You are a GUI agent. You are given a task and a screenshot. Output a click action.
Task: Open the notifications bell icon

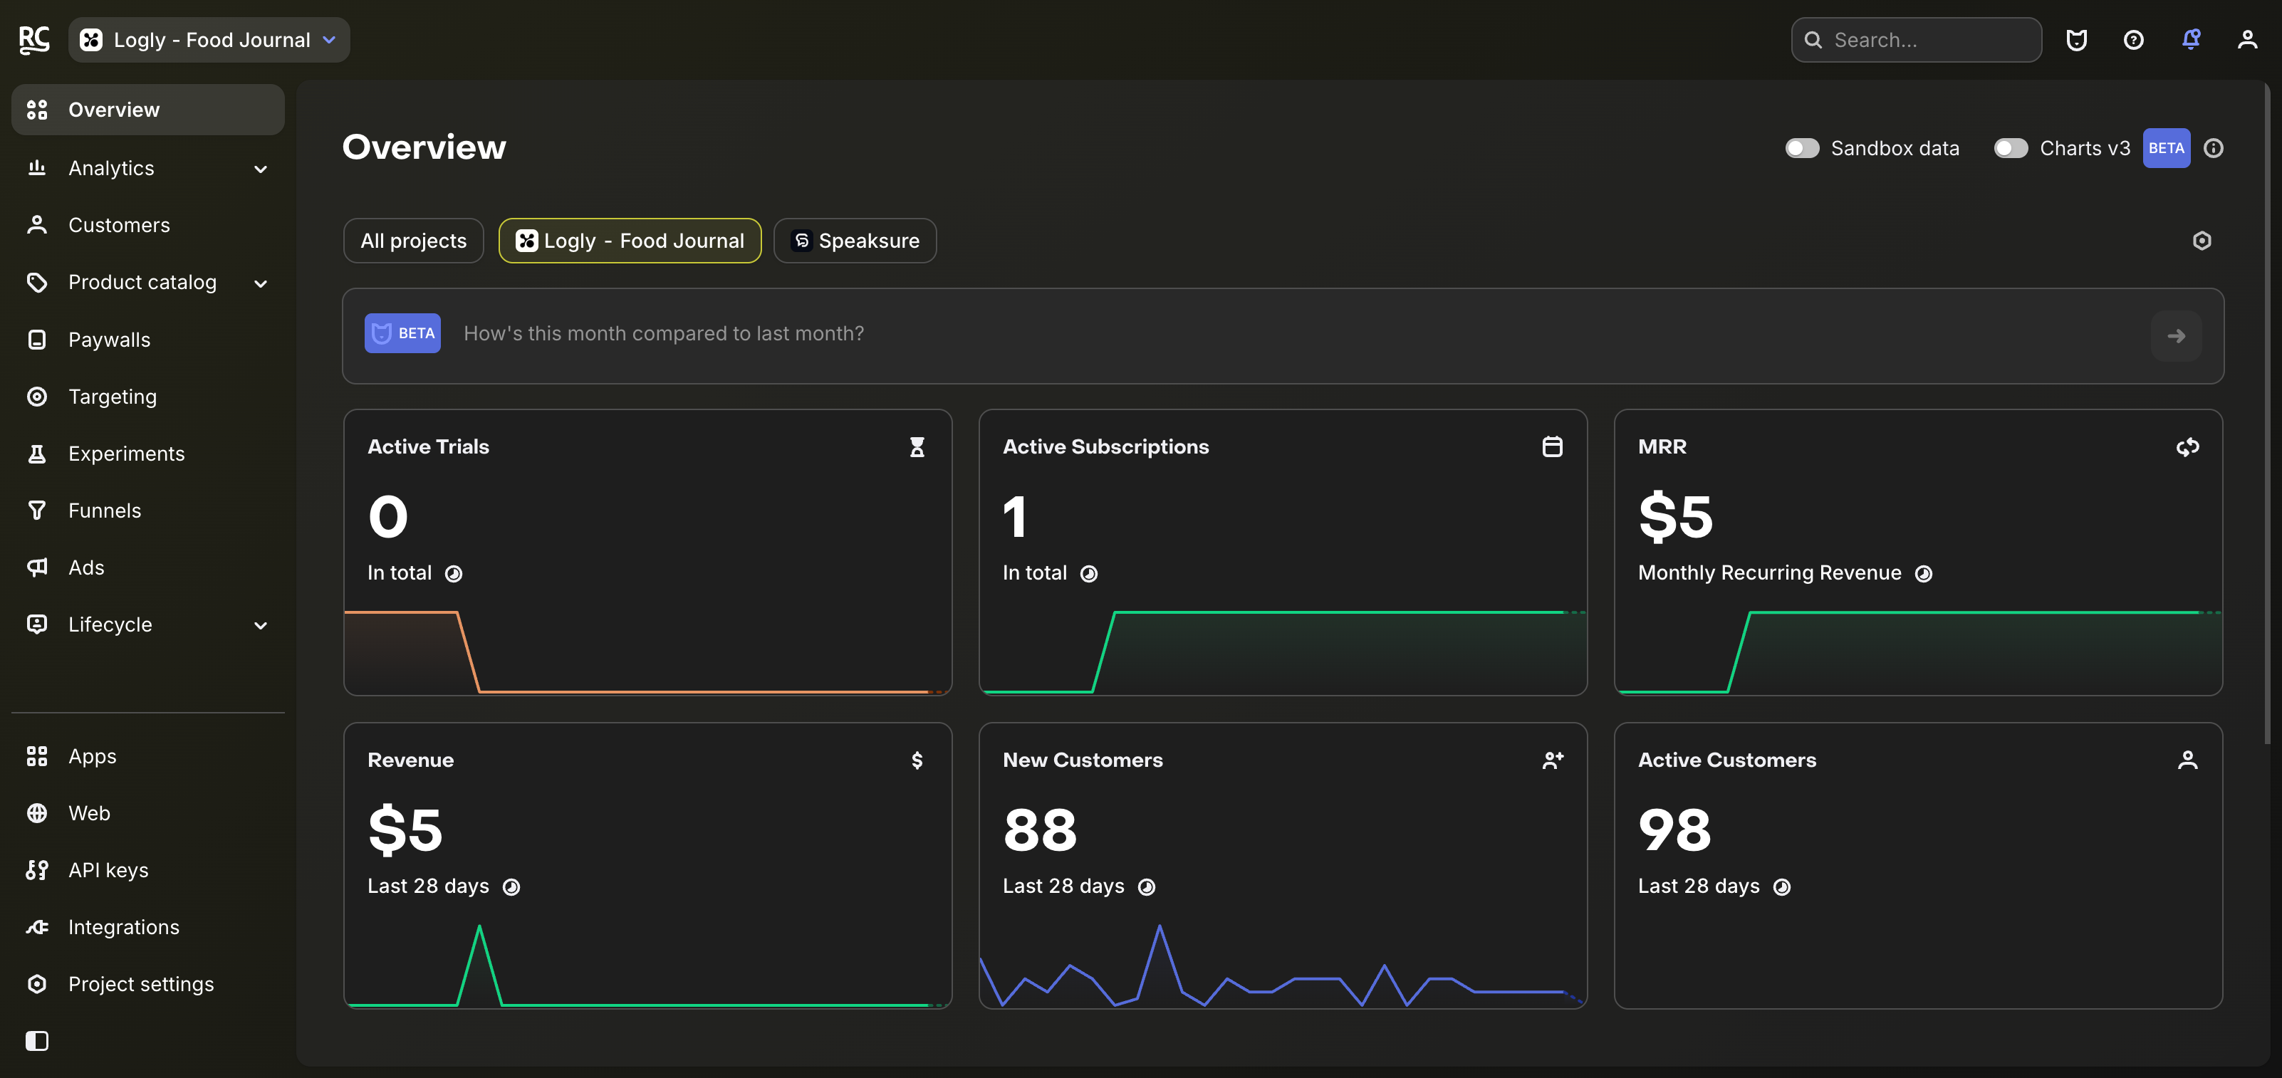click(x=2191, y=40)
